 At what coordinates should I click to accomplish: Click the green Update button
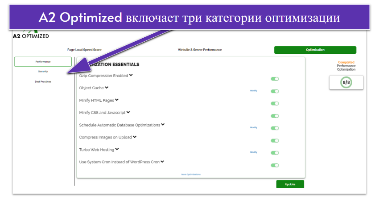[x=290, y=184]
